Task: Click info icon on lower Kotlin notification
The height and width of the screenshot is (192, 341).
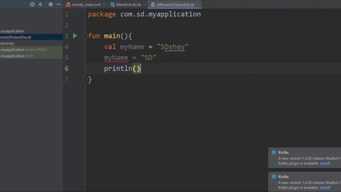Action: point(274,177)
